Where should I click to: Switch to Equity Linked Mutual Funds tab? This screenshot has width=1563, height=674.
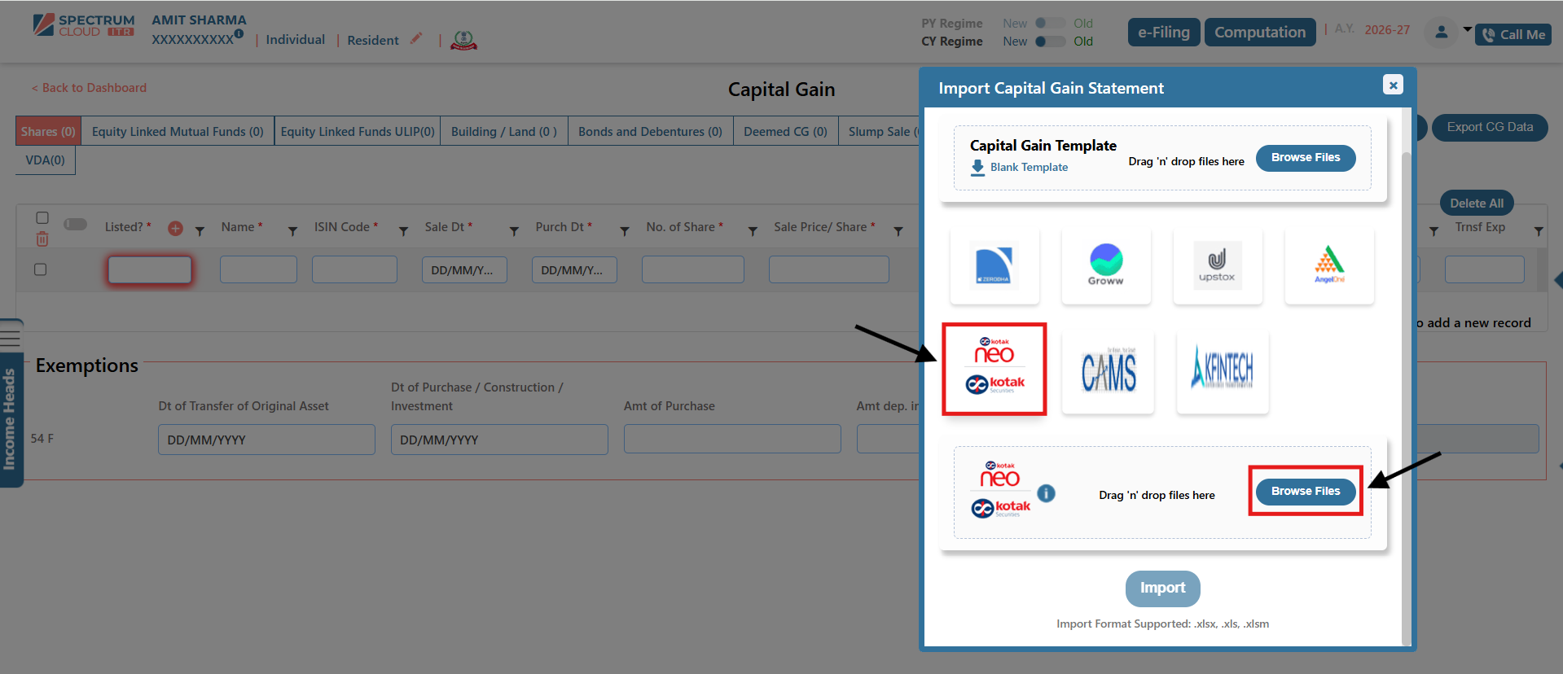178,132
